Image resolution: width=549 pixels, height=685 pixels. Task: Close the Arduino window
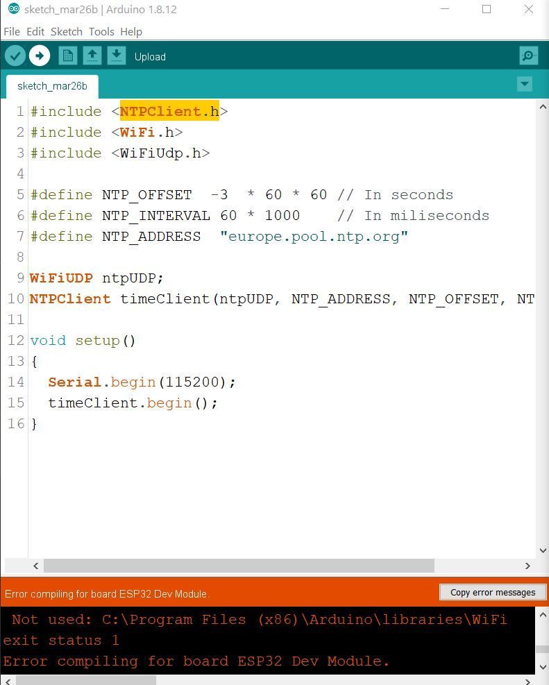(x=528, y=9)
